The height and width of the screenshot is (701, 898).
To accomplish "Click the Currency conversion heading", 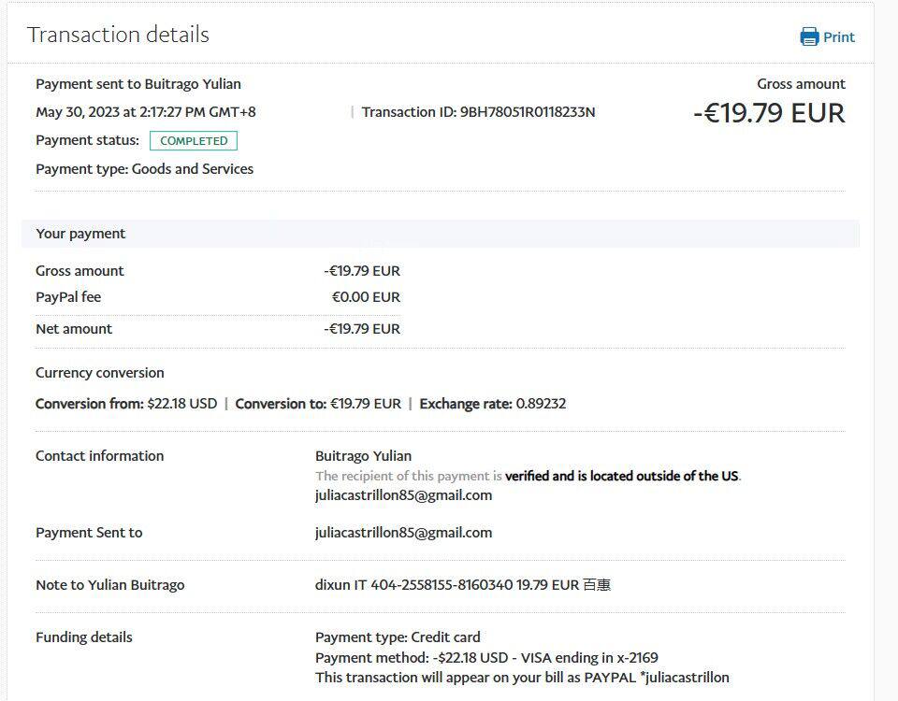I will pos(100,373).
